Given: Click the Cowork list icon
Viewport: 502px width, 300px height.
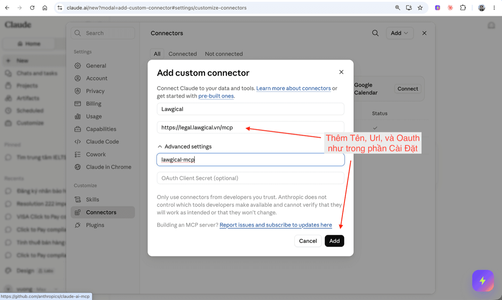Looking at the screenshot, I should point(78,154).
